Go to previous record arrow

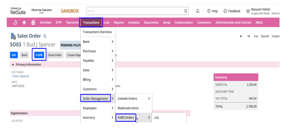241,36
